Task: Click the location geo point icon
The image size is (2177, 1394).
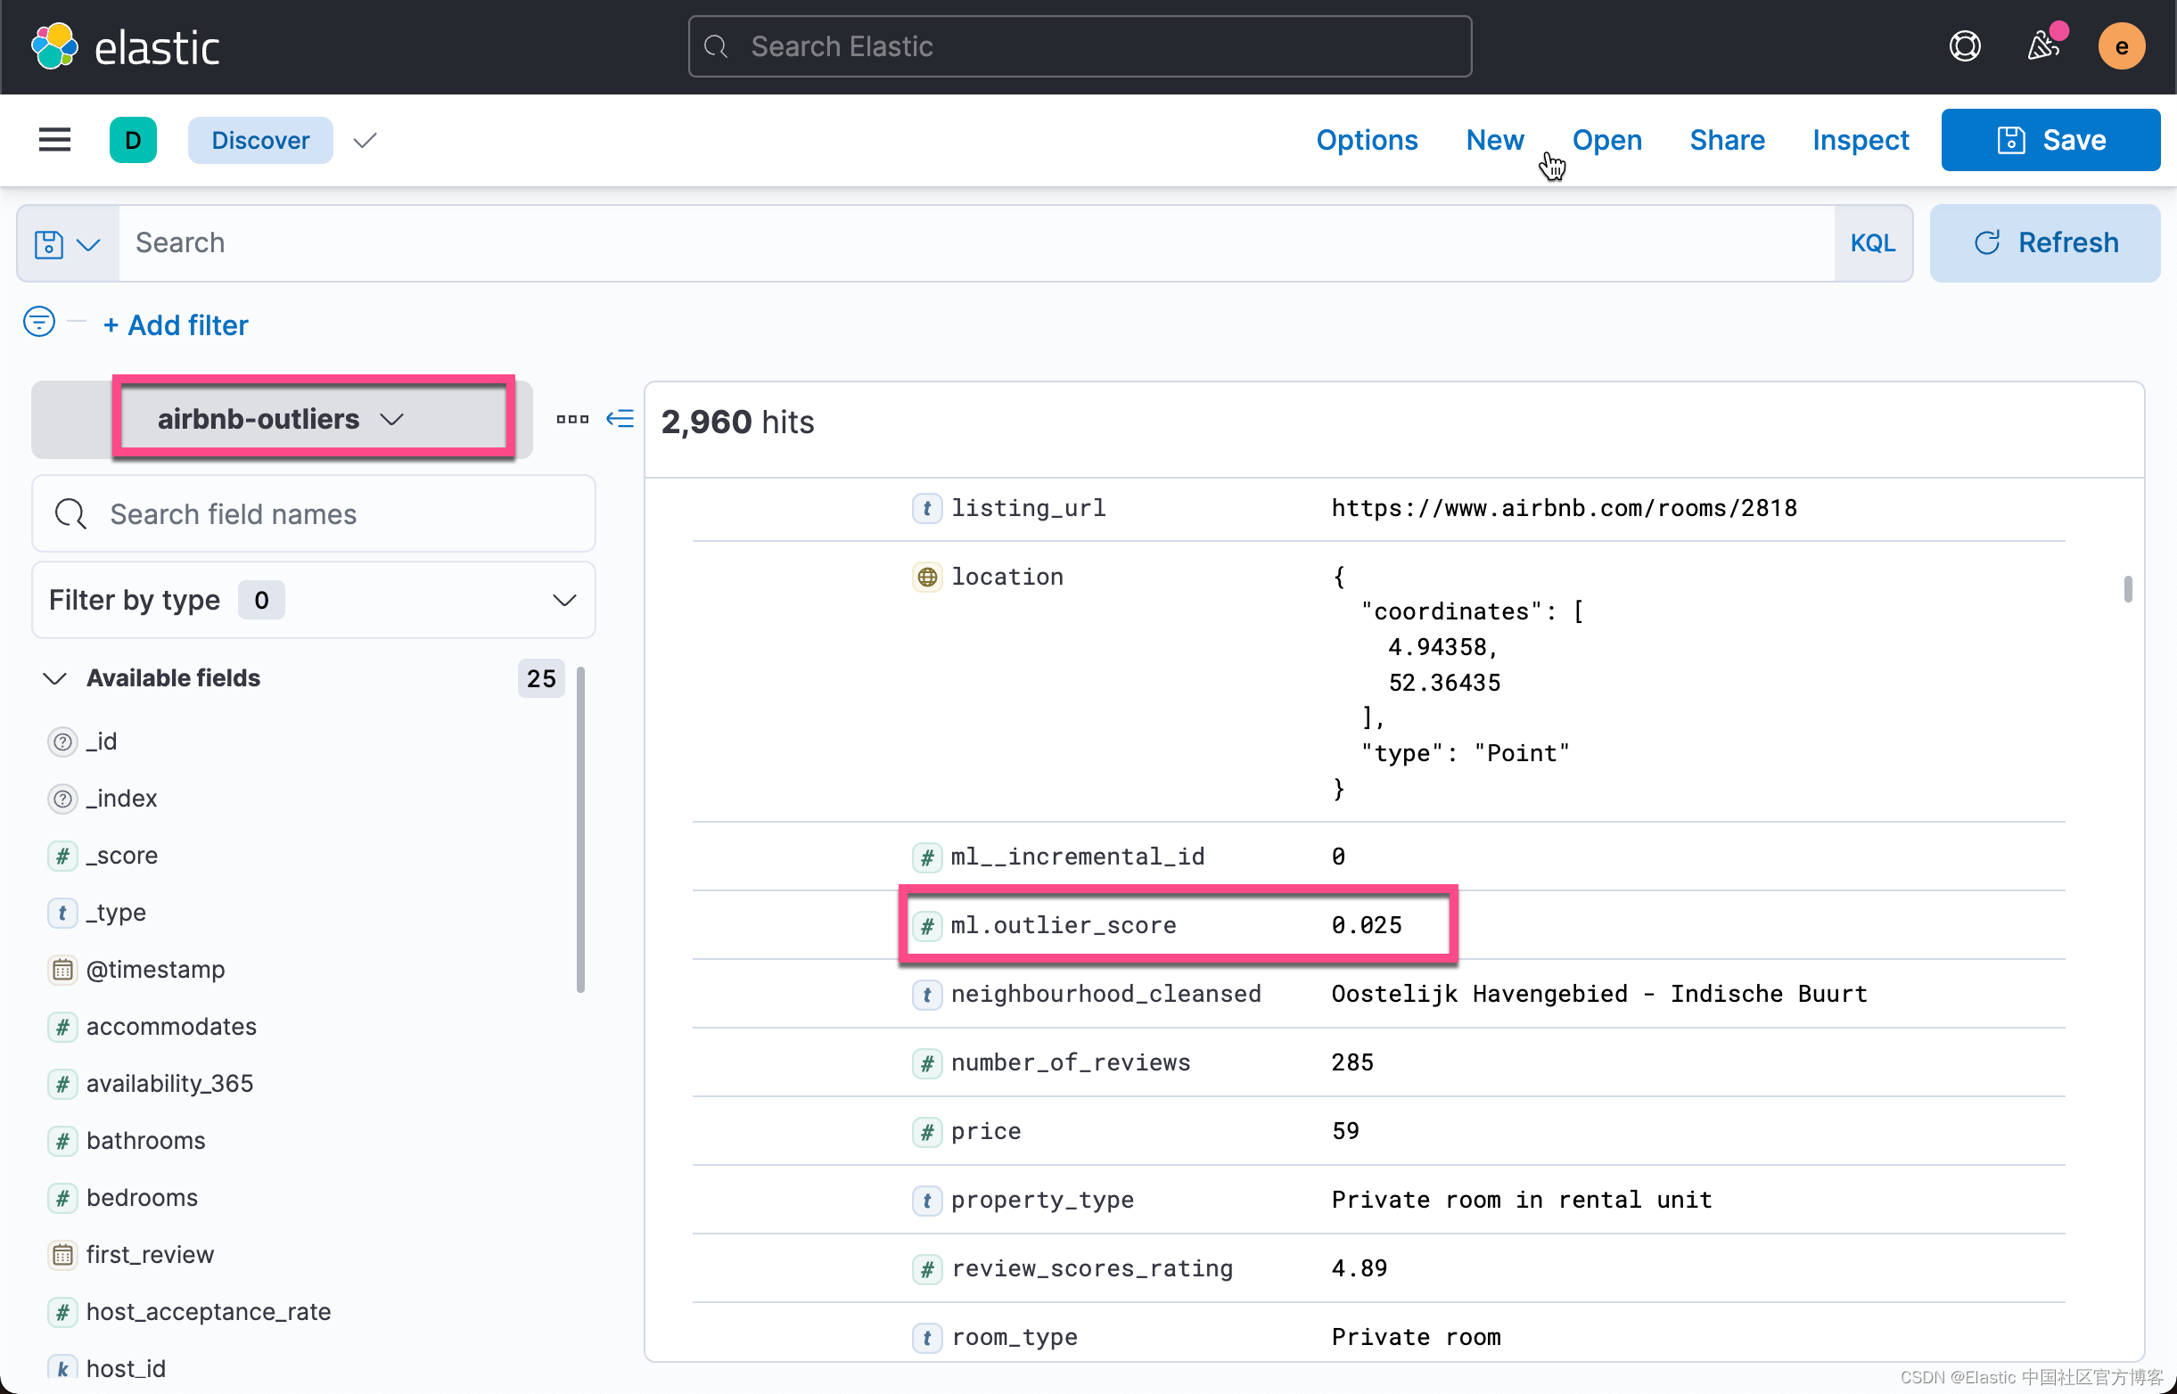Action: pos(927,577)
